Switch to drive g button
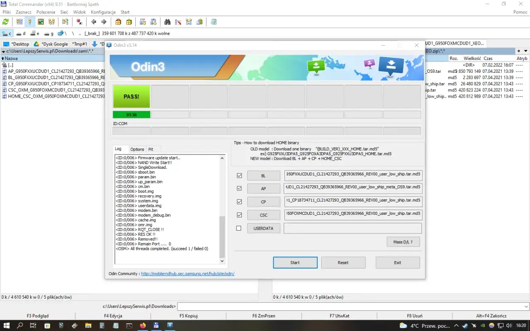 (x=49, y=34)
